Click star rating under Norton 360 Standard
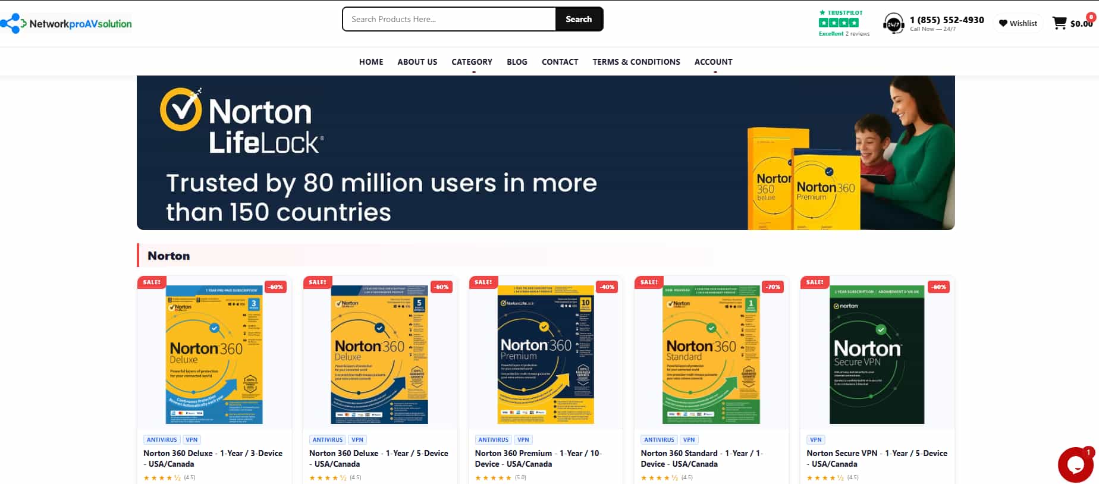This screenshot has height=484, width=1099. (x=667, y=477)
